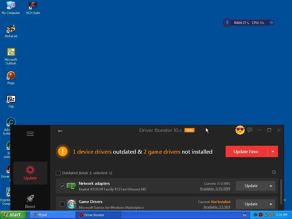The height and width of the screenshot is (219, 292).
Task: Select the Boost rocket section in sidebar
Action: coord(30,202)
